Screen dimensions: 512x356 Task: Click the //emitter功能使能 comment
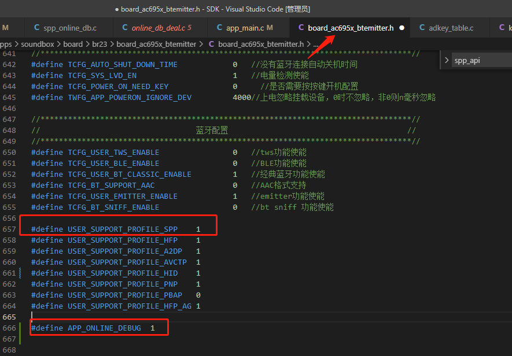pos(288,196)
